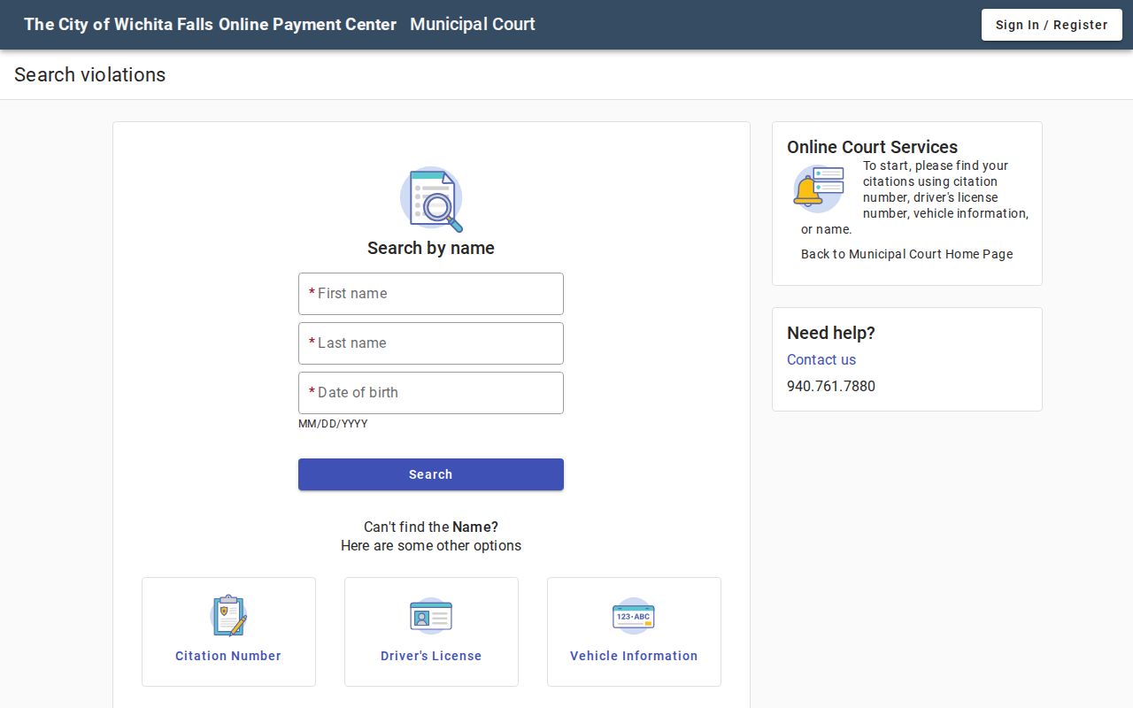This screenshot has height=708, width=1133.
Task: Go back to Municipal Court Home Page
Action: [906, 254]
